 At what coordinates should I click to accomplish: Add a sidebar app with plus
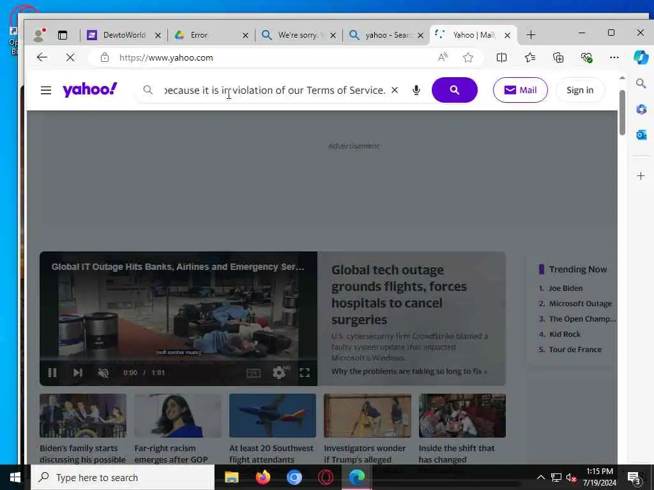(641, 176)
